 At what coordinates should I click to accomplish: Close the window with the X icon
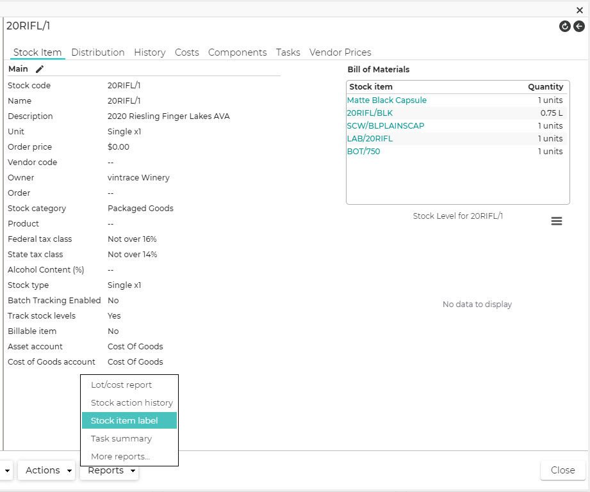tap(580, 10)
